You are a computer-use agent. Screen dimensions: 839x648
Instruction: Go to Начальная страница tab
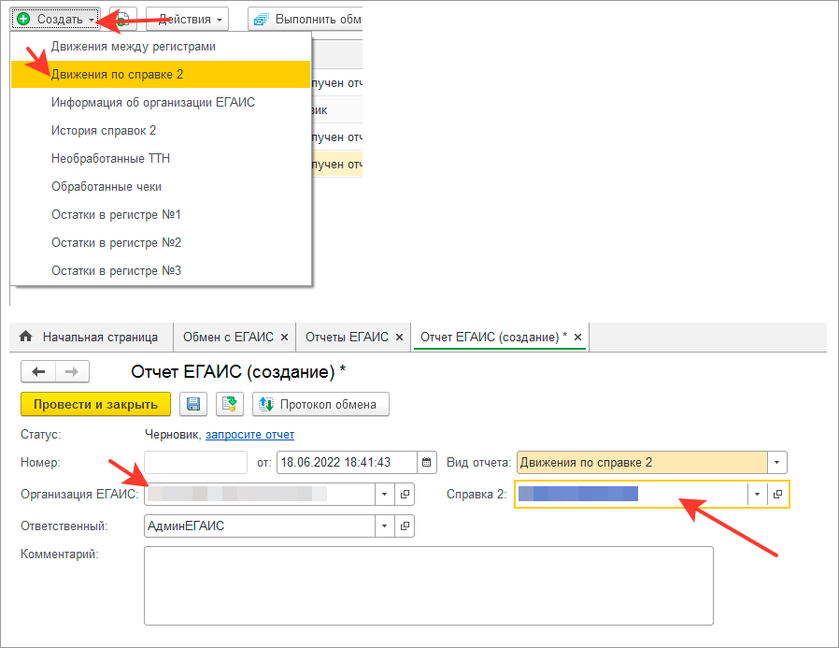(91, 337)
